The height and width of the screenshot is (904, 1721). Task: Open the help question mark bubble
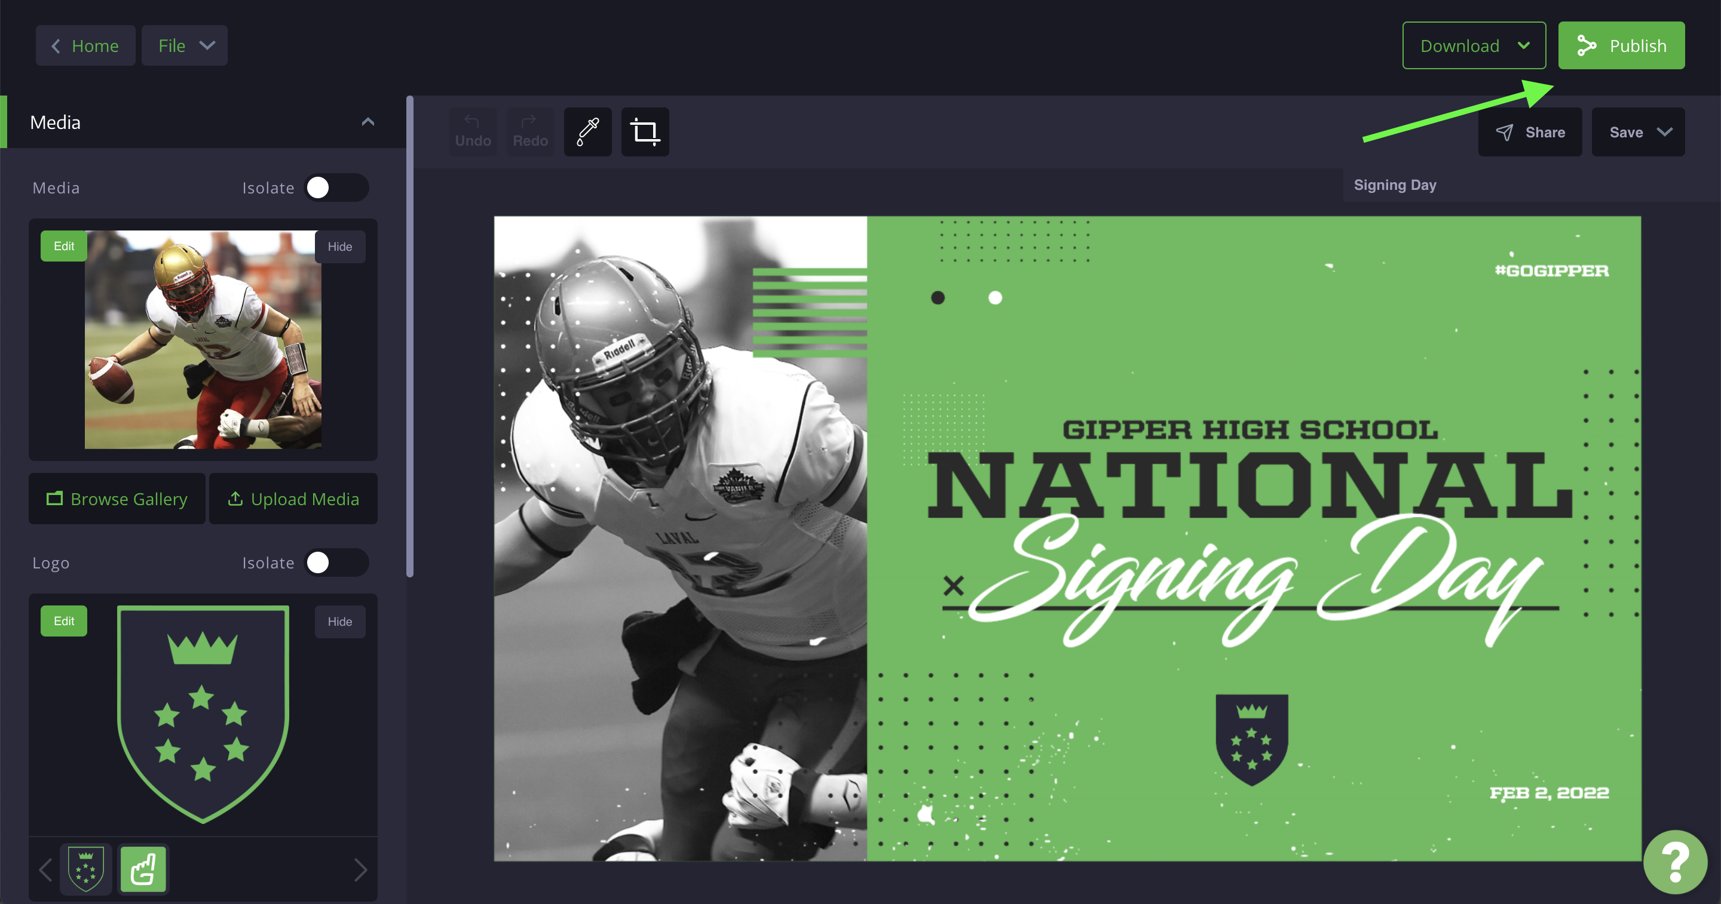click(1676, 862)
